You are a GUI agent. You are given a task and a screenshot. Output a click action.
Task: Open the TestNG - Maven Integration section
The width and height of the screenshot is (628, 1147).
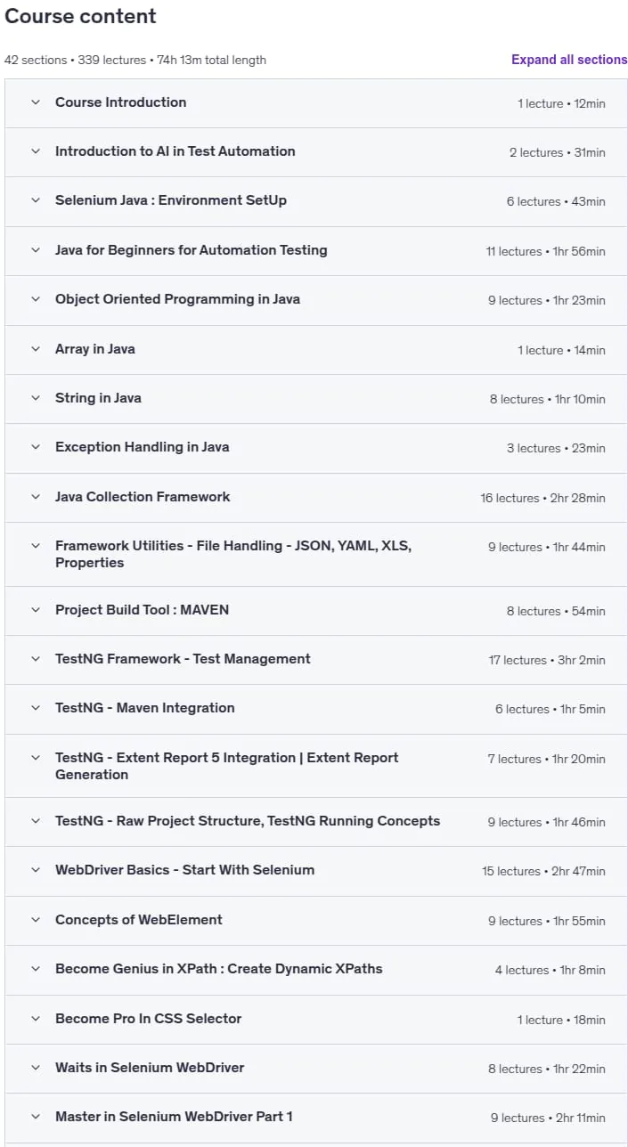(x=316, y=709)
